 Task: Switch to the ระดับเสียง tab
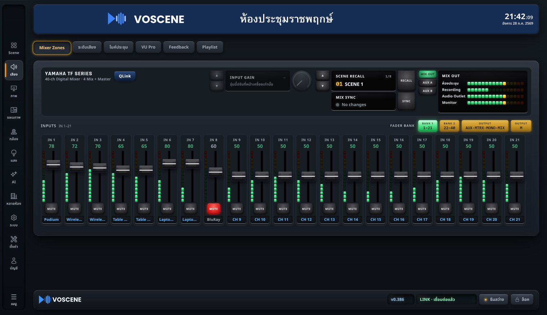pyautogui.click(x=87, y=47)
